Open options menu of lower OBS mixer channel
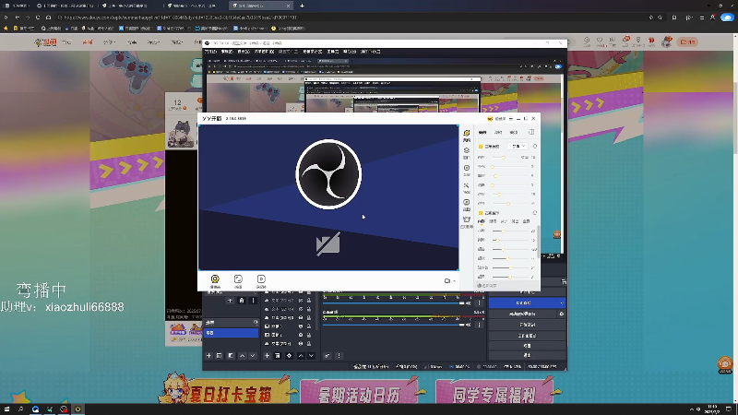The height and width of the screenshot is (415, 738). [480, 326]
